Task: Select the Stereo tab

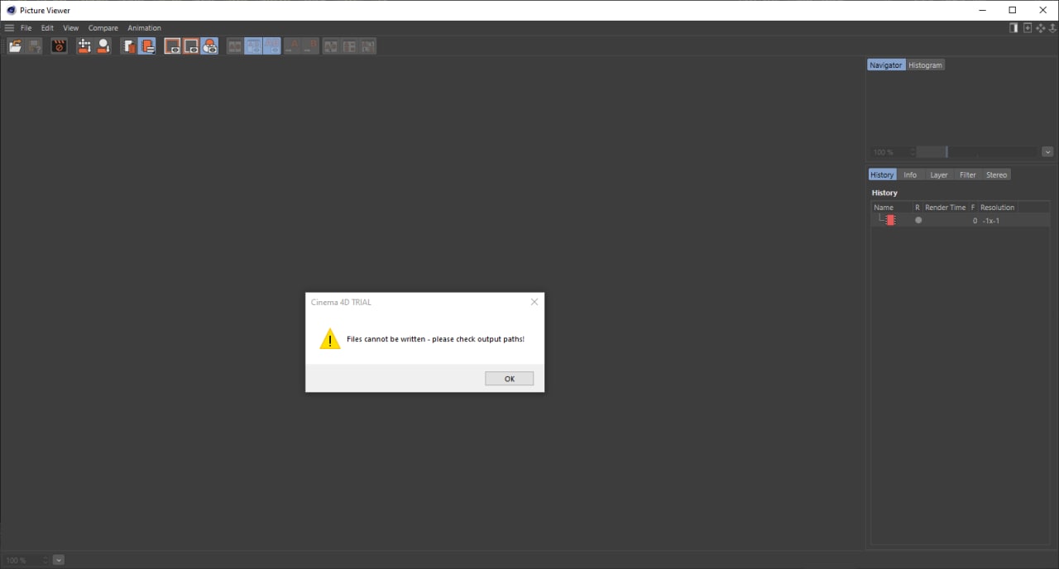Action: point(997,175)
